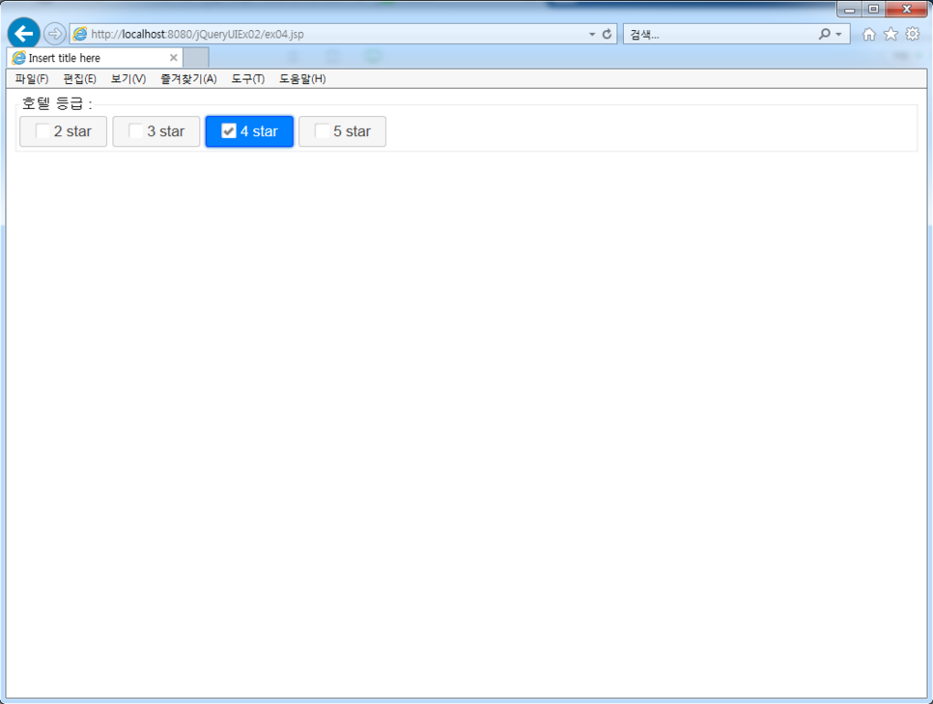Close the 'Insert title here' tab
The width and height of the screenshot is (933, 704).
[173, 58]
